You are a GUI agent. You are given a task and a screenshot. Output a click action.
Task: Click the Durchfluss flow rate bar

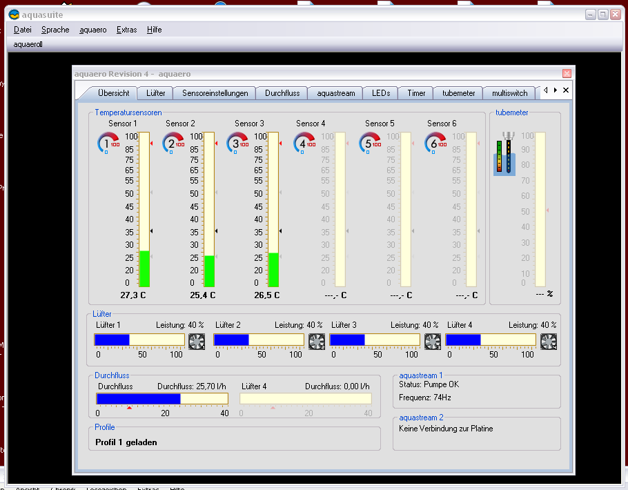click(162, 399)
